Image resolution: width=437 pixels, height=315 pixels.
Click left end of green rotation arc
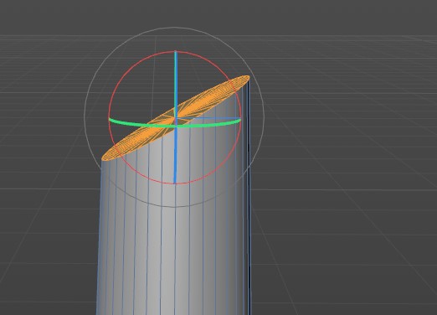(x=110, y=120)
